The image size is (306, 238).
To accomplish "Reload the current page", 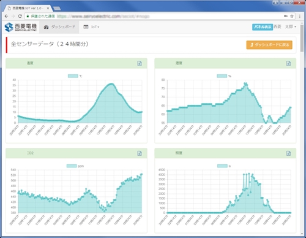I will click(x=20, y=16).
